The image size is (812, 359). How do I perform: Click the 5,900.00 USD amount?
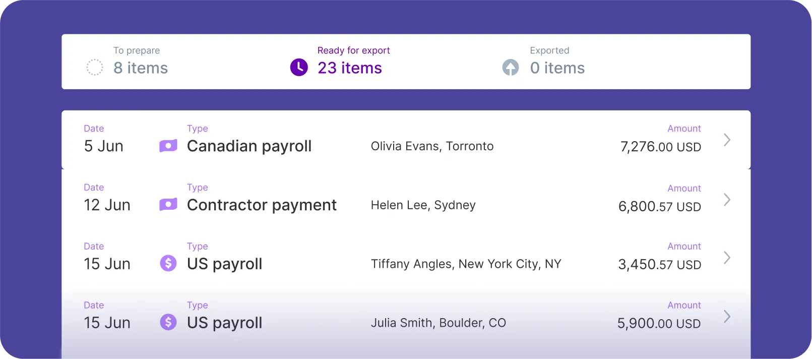click(x=659, y=323)
